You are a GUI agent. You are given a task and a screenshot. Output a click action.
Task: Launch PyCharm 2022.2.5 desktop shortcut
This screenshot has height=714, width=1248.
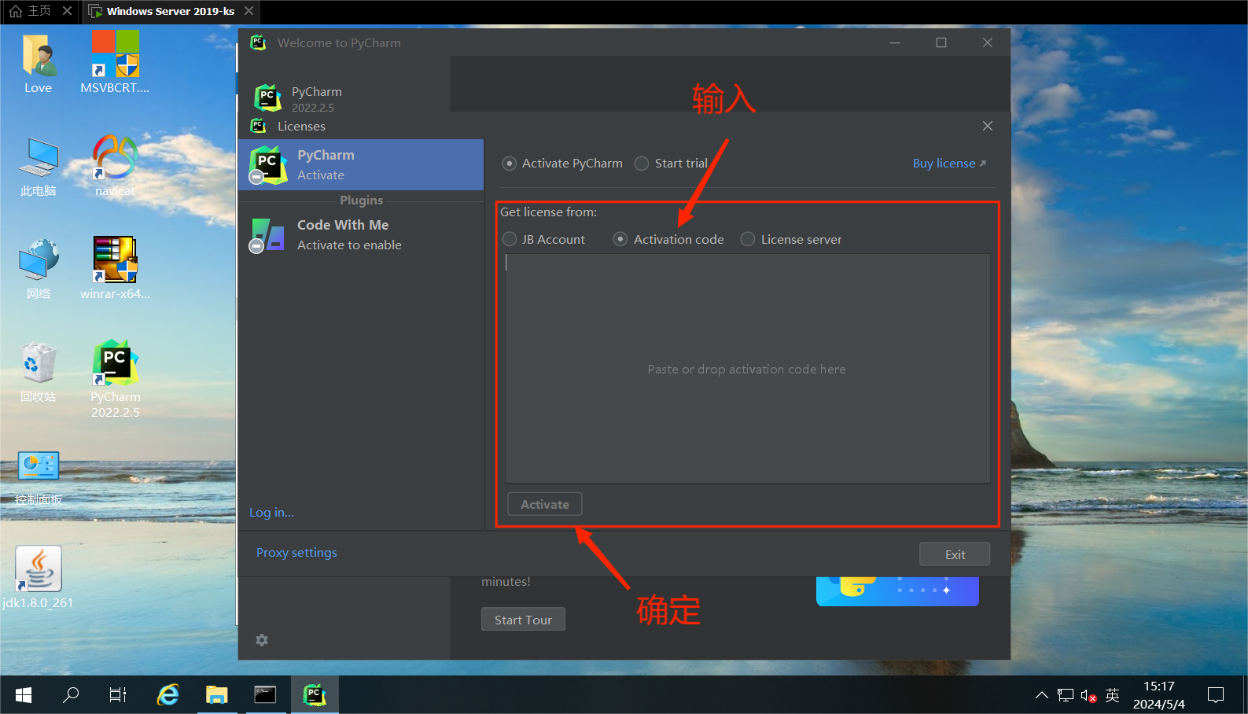tap(115, 379)
